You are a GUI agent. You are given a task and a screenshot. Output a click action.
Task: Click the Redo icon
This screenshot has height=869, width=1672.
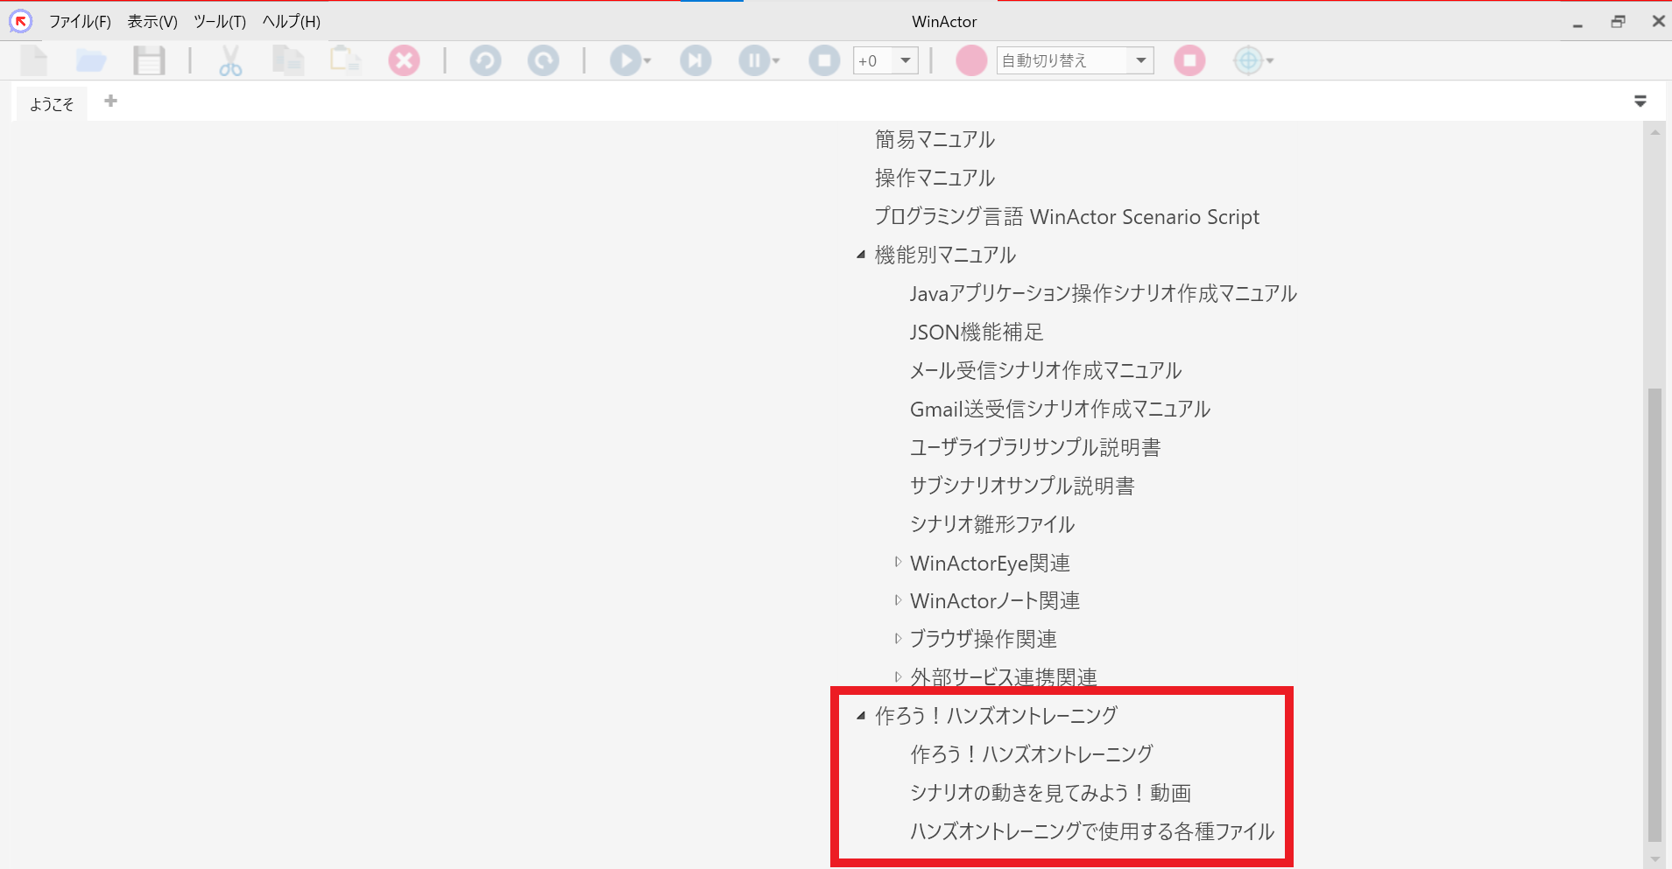tap(543, 60)
